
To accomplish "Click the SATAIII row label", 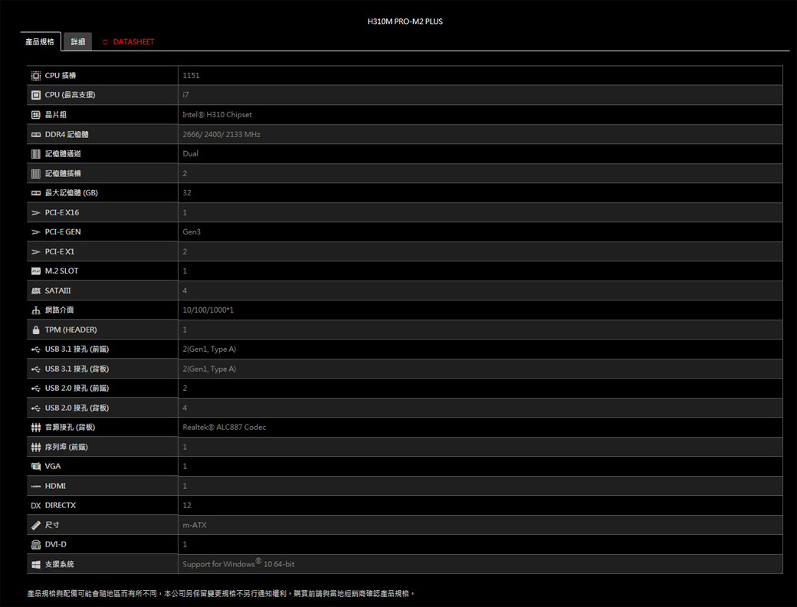I will click(x=57, y=290).
